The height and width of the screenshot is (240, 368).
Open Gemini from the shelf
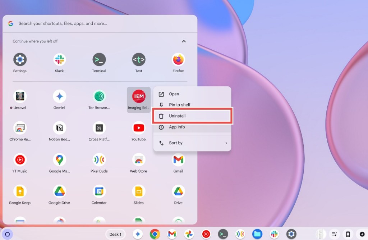click(138, 234)
